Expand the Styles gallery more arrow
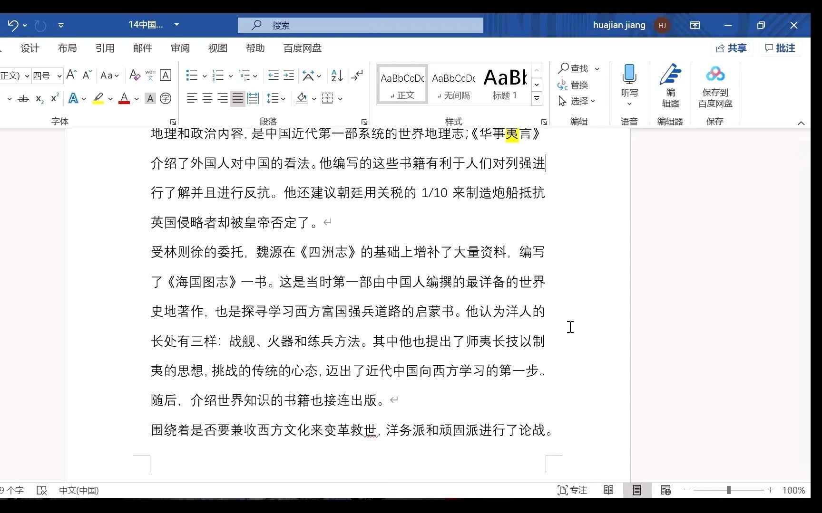 [x=537, y=98]
